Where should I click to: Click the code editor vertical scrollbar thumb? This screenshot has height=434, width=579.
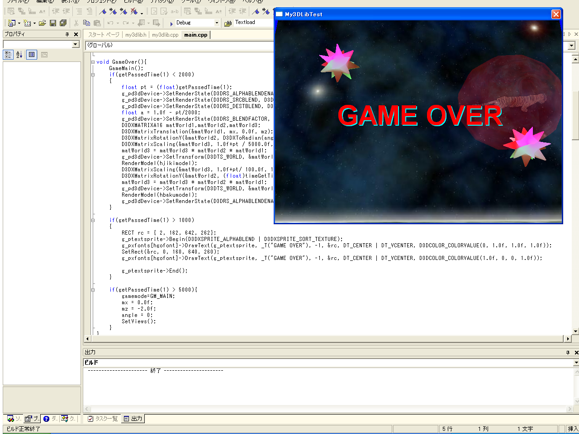(x=575, y=115)
